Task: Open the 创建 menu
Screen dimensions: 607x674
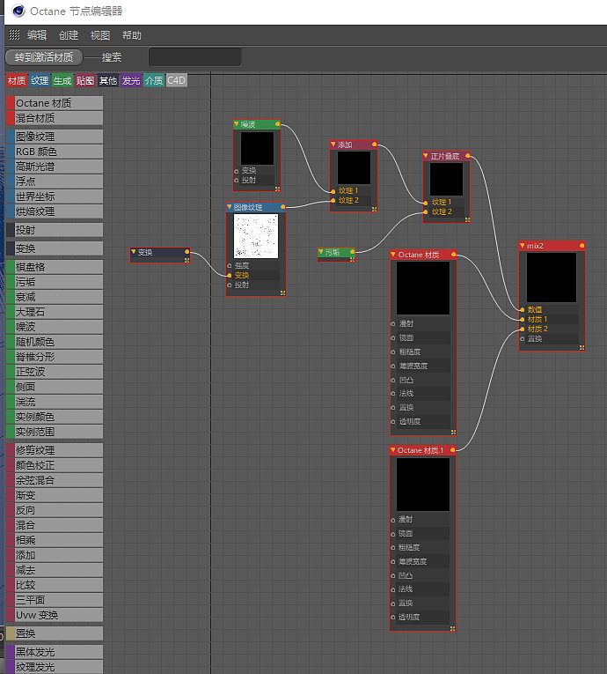Action: (69, 35)
